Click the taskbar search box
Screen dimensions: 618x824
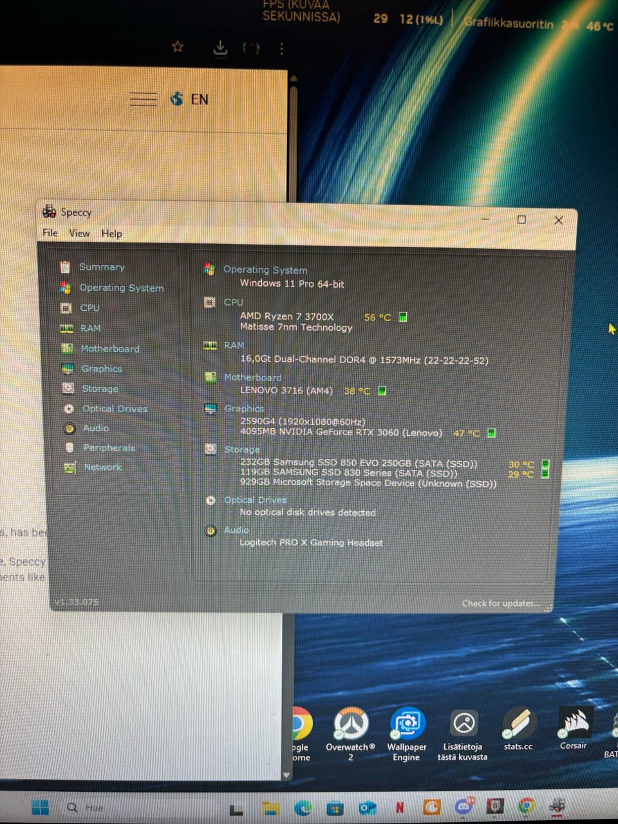point(138,807)
